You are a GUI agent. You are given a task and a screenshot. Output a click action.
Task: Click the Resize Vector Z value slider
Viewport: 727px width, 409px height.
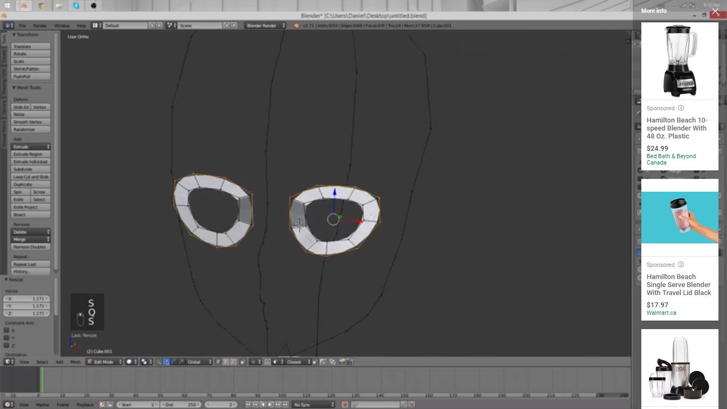pos(27,314)
